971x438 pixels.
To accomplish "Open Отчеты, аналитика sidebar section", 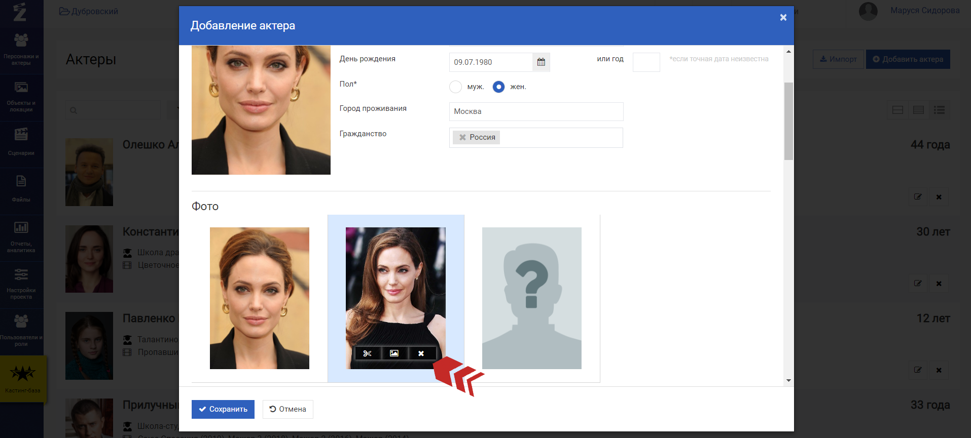I will (x=21, y=237).
